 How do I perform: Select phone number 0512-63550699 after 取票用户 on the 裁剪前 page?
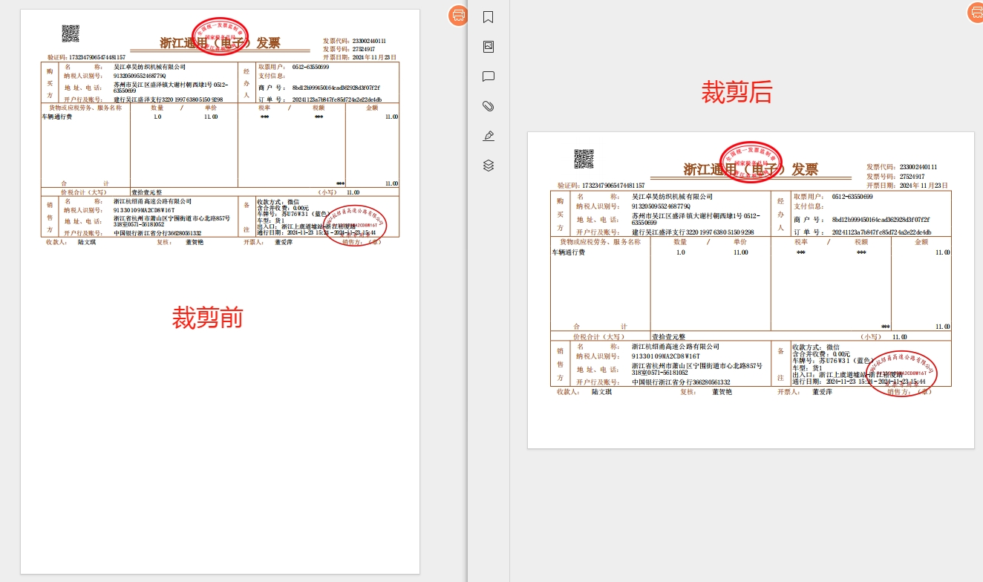click(x=310, y=67)
